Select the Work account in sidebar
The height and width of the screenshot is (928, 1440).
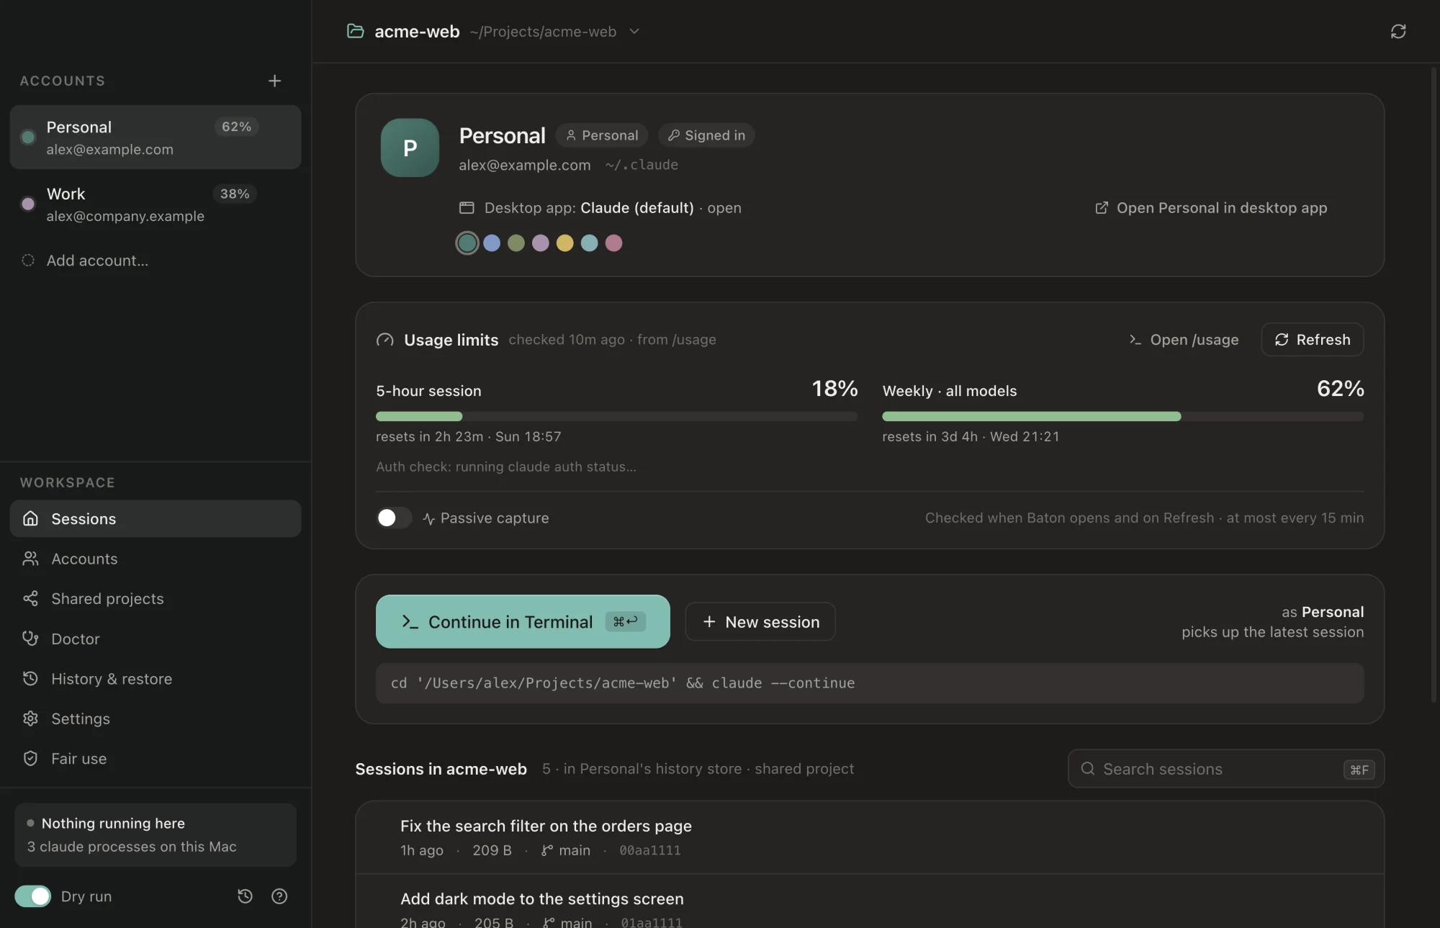(x=156, y=204)
